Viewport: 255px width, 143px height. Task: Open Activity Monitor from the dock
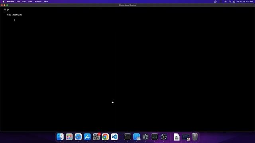coord(155,137)
